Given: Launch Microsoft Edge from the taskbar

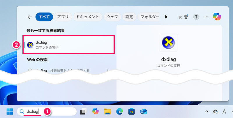Looking at the screenshot, I should (119, 112).
